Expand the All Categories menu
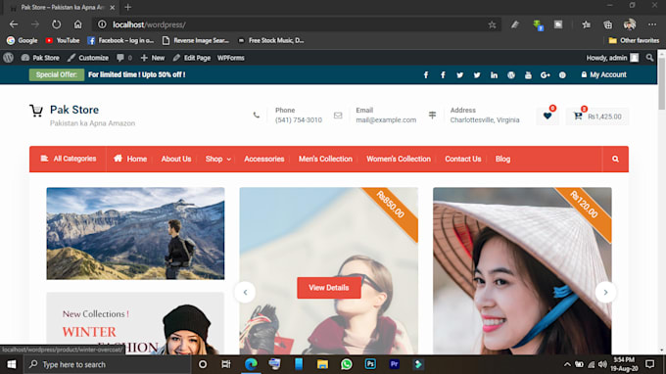This screenshot has width=666, height=374. tap(68, 159)
